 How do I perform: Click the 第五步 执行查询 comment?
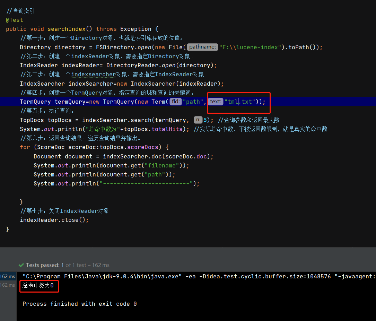point(47,111)
